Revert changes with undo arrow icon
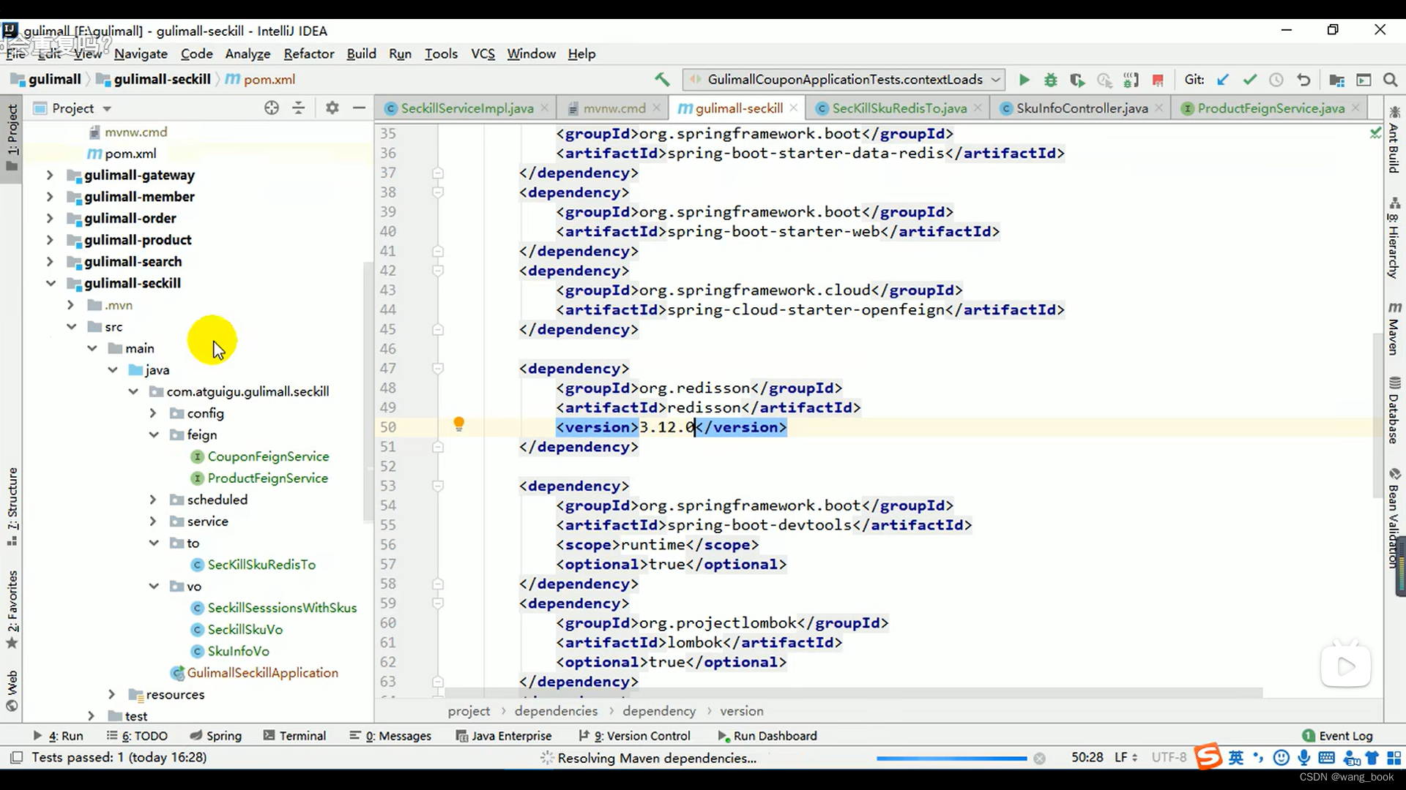The width and height of the screenshot is (1406, 790). (1303, 80)
